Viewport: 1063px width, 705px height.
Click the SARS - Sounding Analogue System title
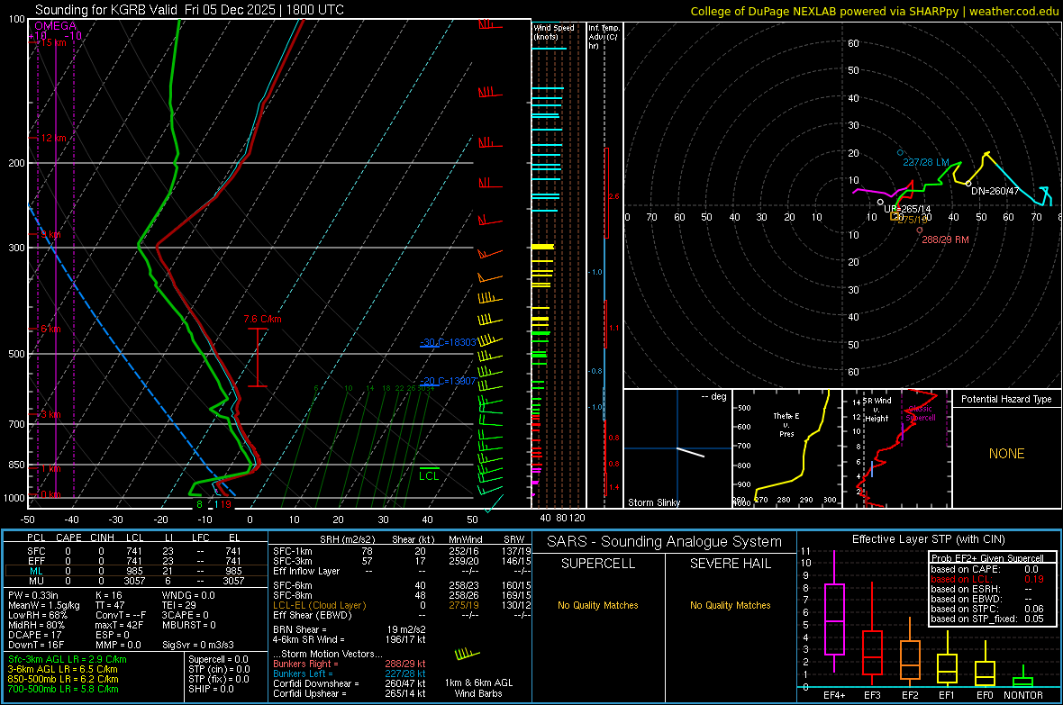pos(664,541)
